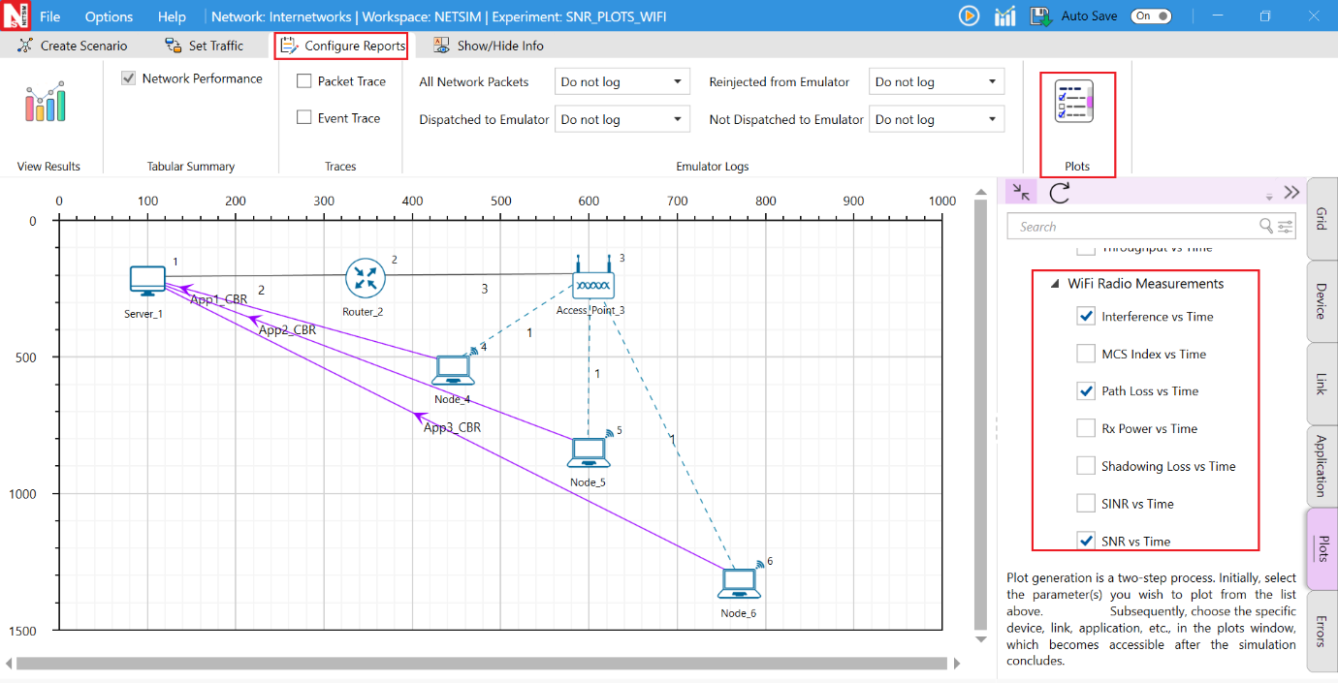Open the Reinjected from Emulator dropdown
The width and height of the screenshot is (1338, 683).
tap(936, 82)
